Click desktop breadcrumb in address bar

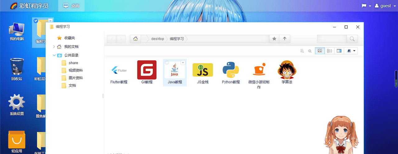158,39
